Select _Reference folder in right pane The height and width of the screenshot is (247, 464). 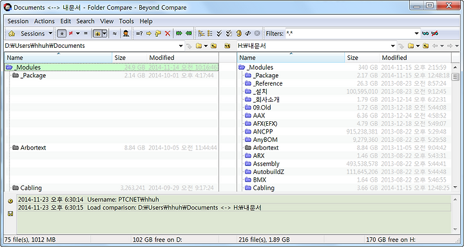pyautogui.click(x=268, y=84)
